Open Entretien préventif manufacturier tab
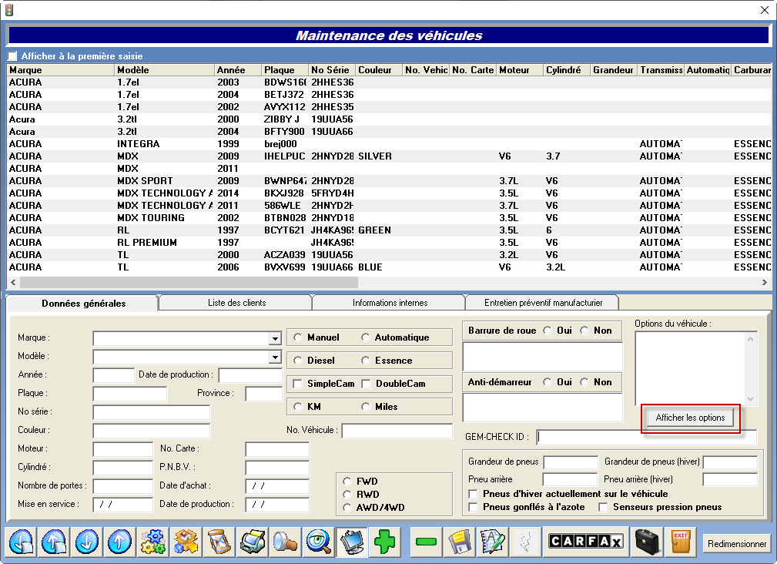The image size is (777, 564). pos(543,303)
